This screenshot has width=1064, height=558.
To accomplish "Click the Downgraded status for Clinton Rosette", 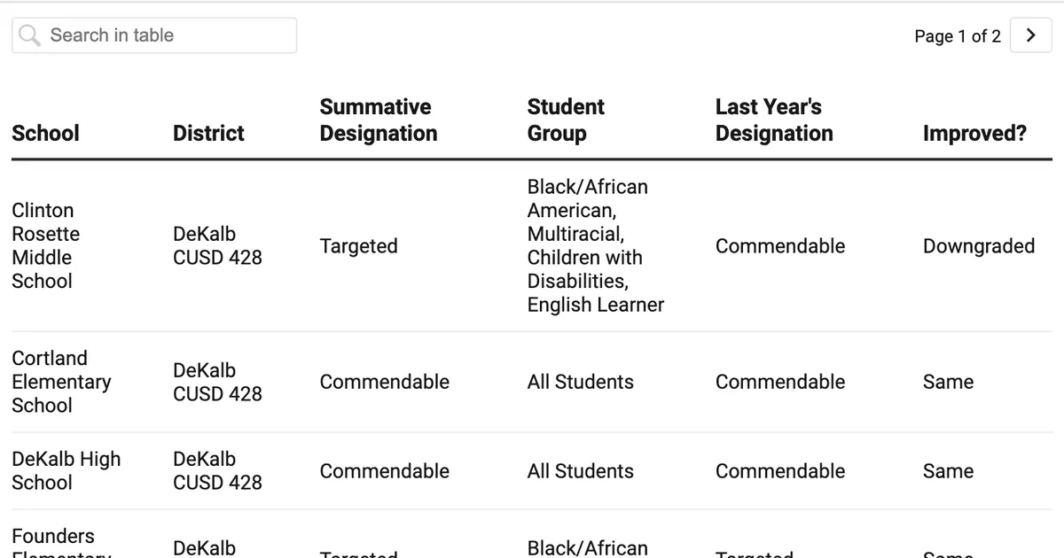I will click(x=979, y=246).
